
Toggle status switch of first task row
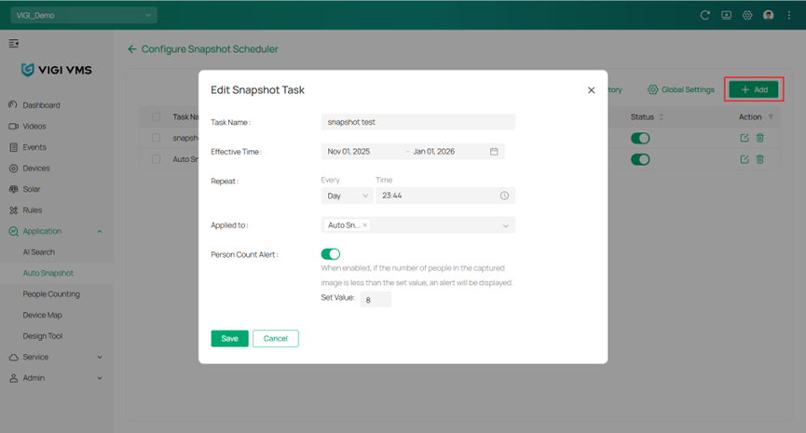(640, 138)
